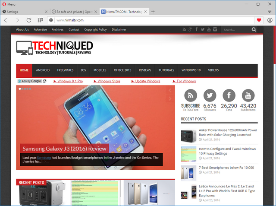The width and height of the screenshot is (276, 206).
Task: Click the For Windows ad link
Action: tap(184, 81)
